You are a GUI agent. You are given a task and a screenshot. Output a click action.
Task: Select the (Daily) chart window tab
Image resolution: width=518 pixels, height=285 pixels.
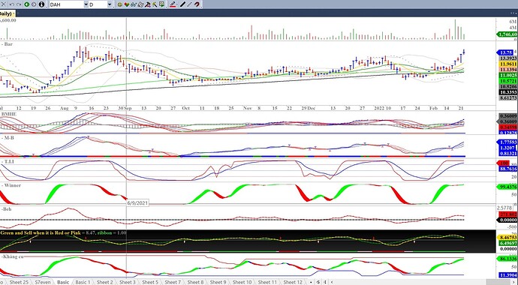tap(8, 13)
